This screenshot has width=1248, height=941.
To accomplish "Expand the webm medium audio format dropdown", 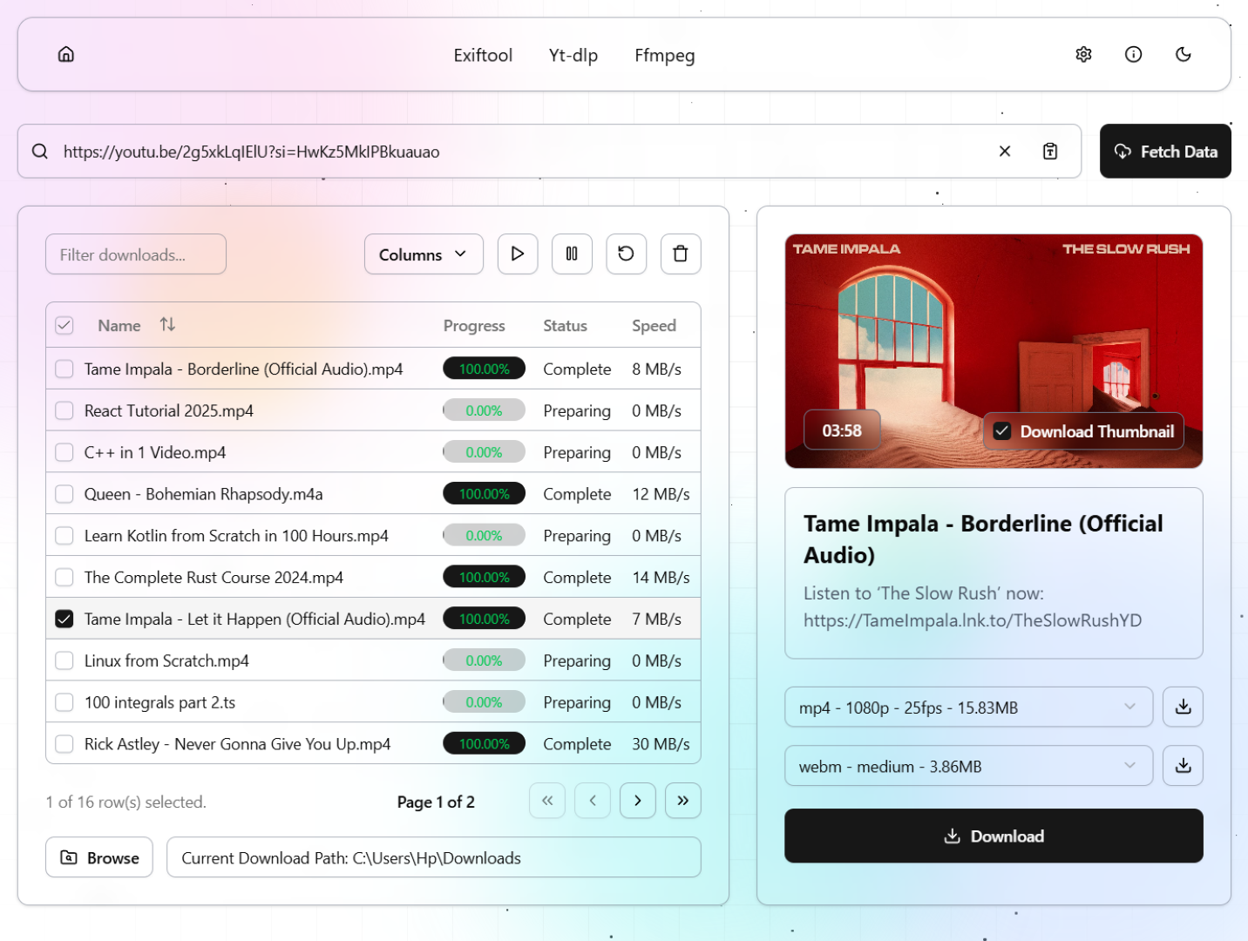I will tap(968, 767).
